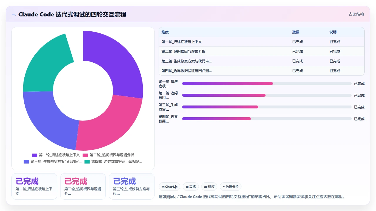This screenshot has height=211, width=376.
Task: Click 数据 column 已完成 in the 第三轮 table row
Action: point(298,61)
